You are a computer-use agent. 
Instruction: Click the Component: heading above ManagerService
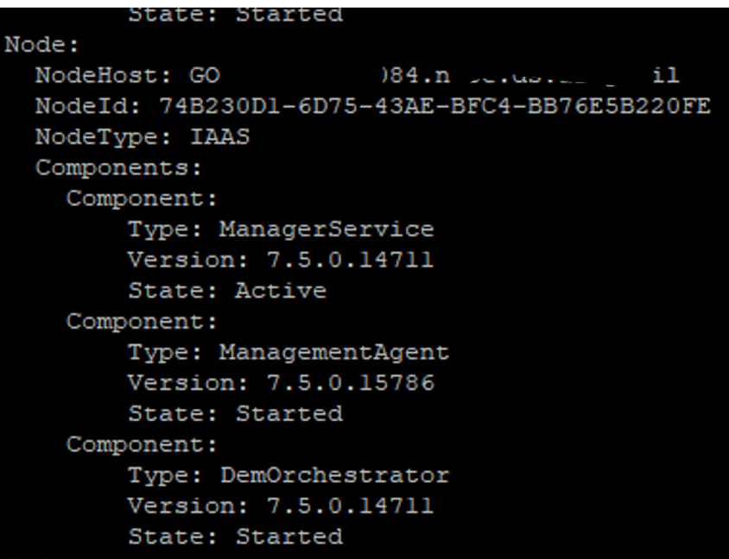coord(142,198)
